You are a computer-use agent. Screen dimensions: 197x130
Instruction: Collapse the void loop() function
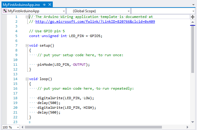tap(27, 79)
